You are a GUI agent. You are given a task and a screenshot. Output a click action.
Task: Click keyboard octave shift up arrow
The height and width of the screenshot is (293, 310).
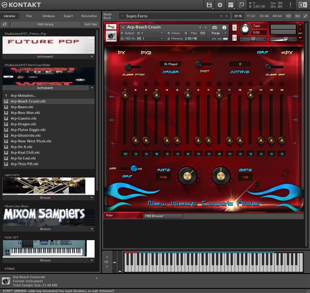coord(107,257)
